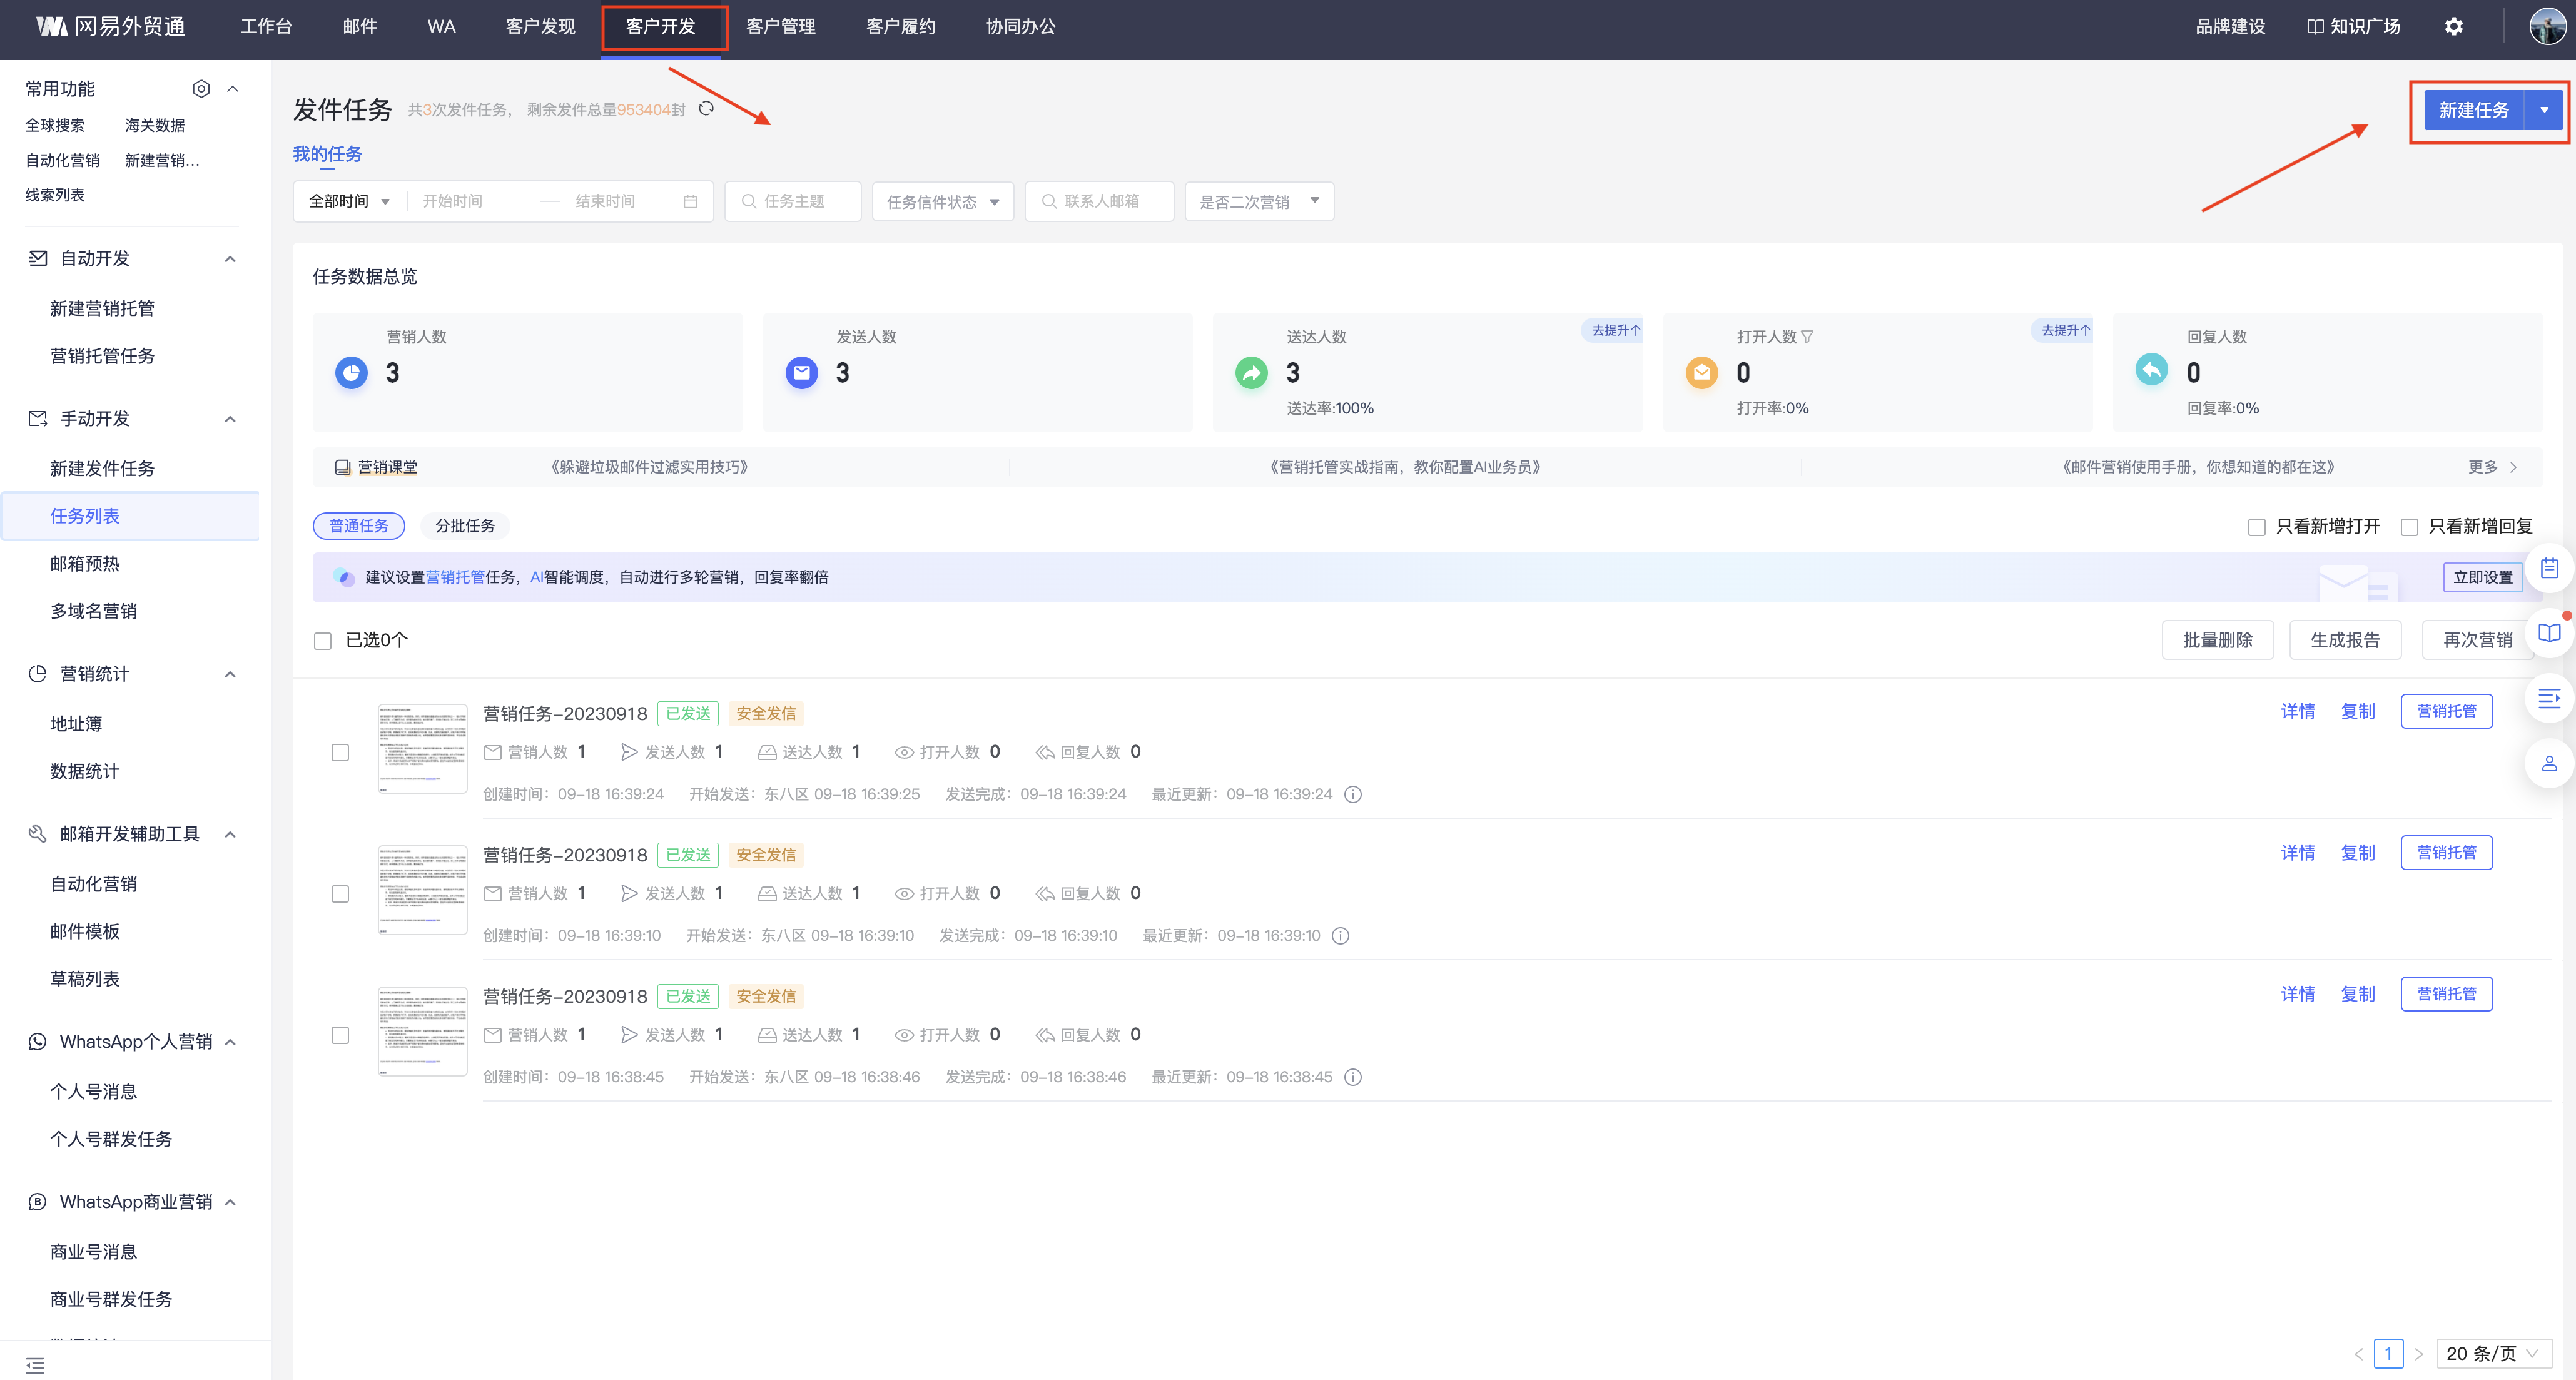This screenshot has width=2576, height=1380.
Task: Click the 生成报告 report button
Action: pyautogui.click(x=2345, y=639)
